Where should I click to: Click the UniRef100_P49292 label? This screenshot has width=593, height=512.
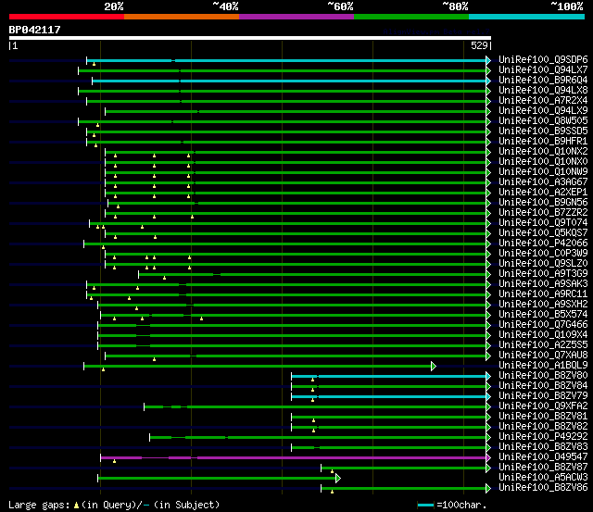[x=543, y=437]
